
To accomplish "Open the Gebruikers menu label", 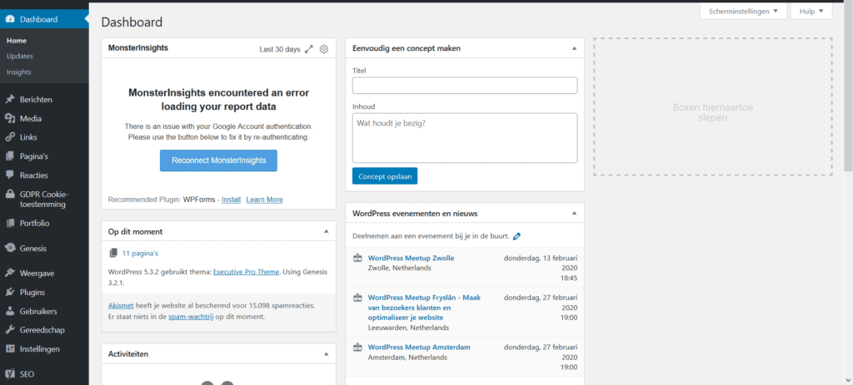I will (x=38, y=312).
